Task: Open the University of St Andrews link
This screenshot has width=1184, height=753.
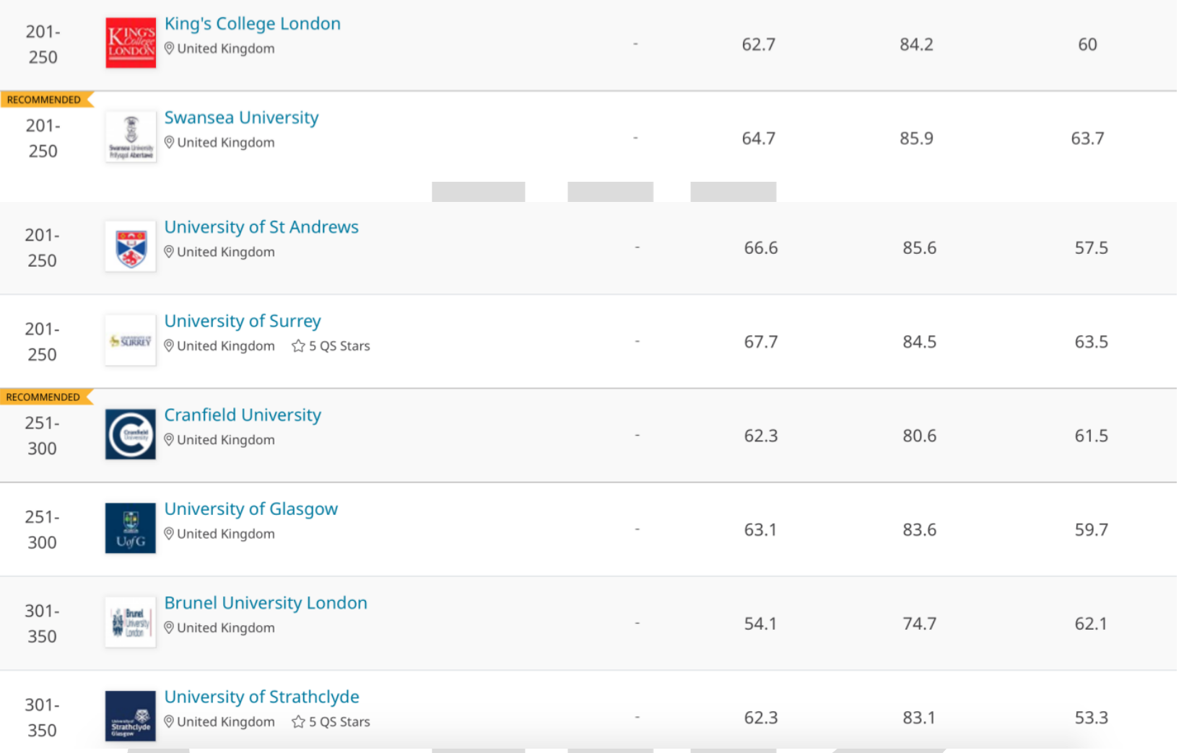Action: (261, 227)
